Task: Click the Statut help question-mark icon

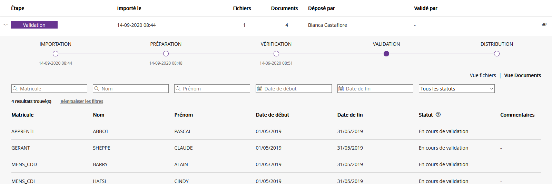Action: [x=438, y=115]
